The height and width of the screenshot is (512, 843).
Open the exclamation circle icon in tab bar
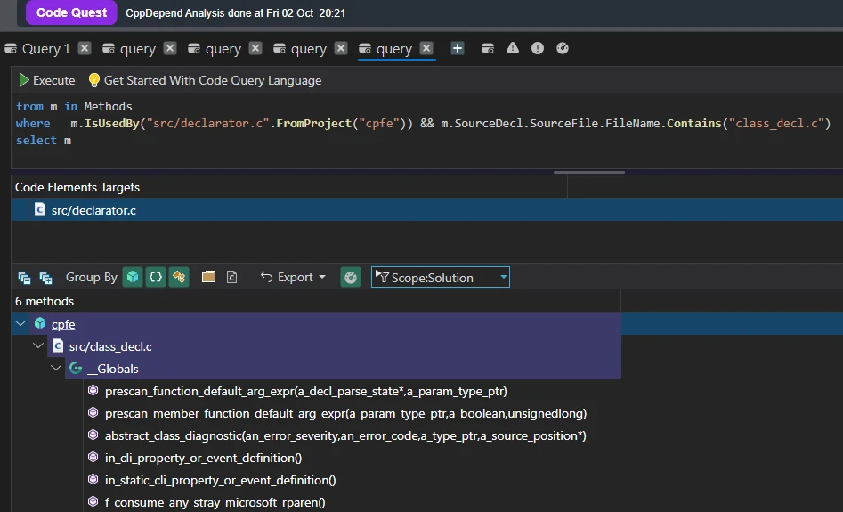[537, 48]
